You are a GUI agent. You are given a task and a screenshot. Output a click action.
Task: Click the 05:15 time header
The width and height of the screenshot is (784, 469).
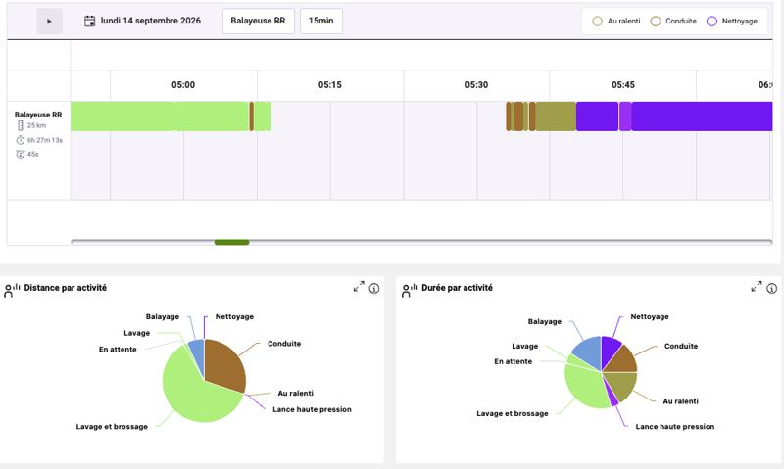pyautogui.click(x=330, y=85)
